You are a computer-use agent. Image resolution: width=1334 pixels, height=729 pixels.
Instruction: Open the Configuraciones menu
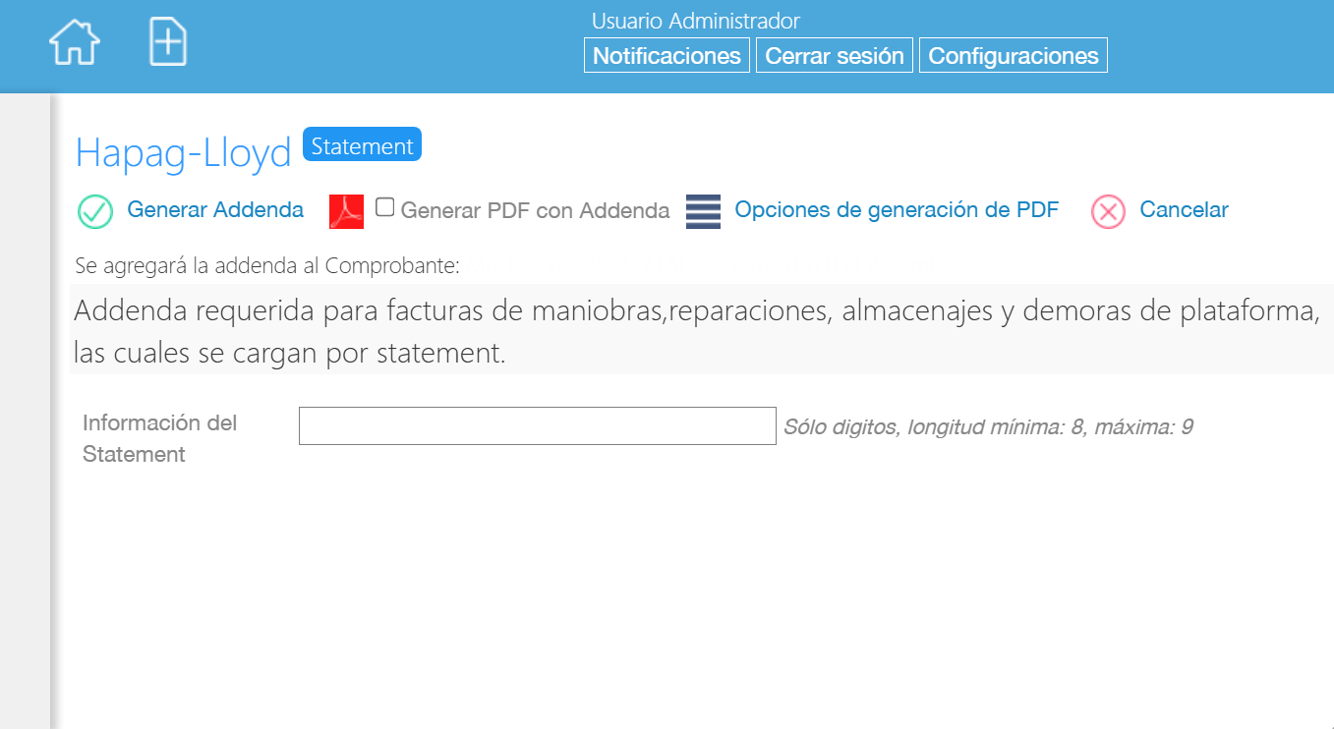point(1013,56)
